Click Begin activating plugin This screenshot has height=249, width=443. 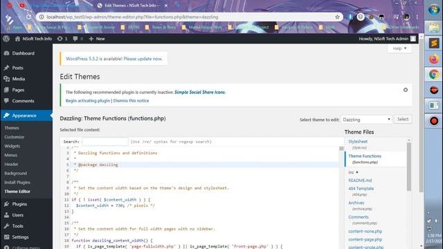[x=88, y=100]
